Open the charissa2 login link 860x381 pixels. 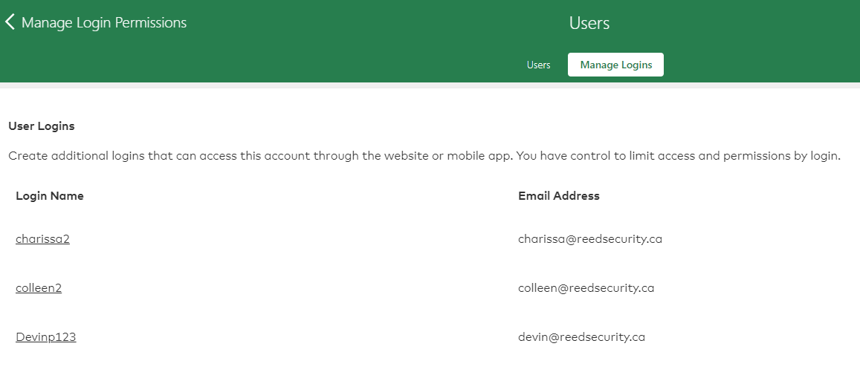[42, 239]
